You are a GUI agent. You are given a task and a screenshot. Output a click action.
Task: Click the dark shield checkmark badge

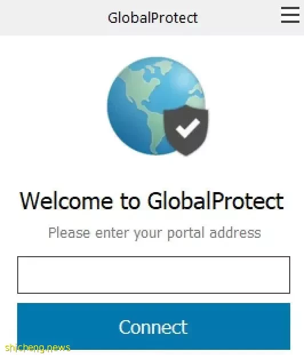click(186, 130)
